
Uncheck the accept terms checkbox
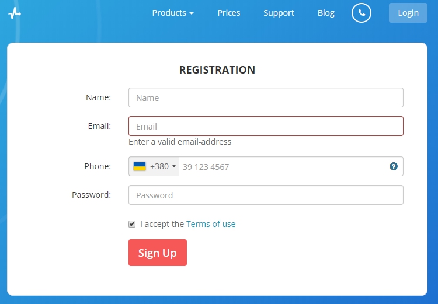132,224
